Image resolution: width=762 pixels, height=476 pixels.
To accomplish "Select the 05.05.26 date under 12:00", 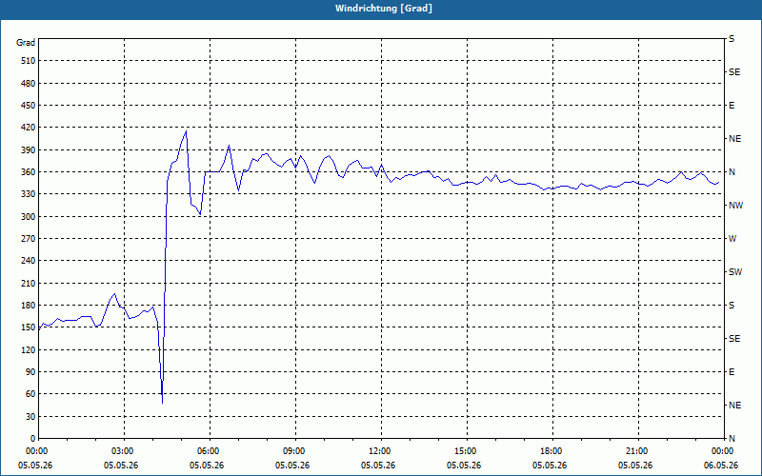I will click(x=378, y=466).
